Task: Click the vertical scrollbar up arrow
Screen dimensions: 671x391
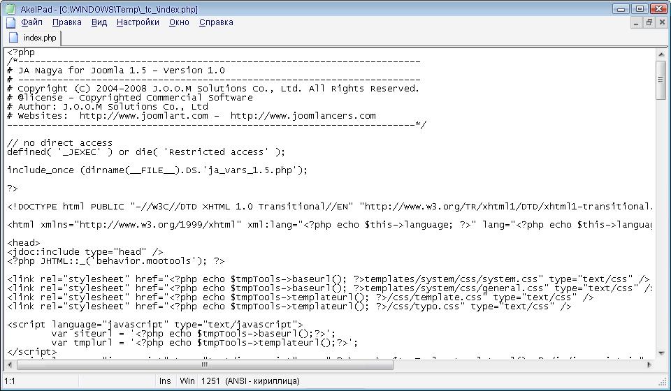Action: tap(661, 54)
